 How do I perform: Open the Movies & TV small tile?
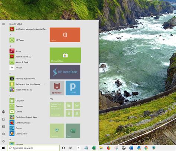coord(69,105)
